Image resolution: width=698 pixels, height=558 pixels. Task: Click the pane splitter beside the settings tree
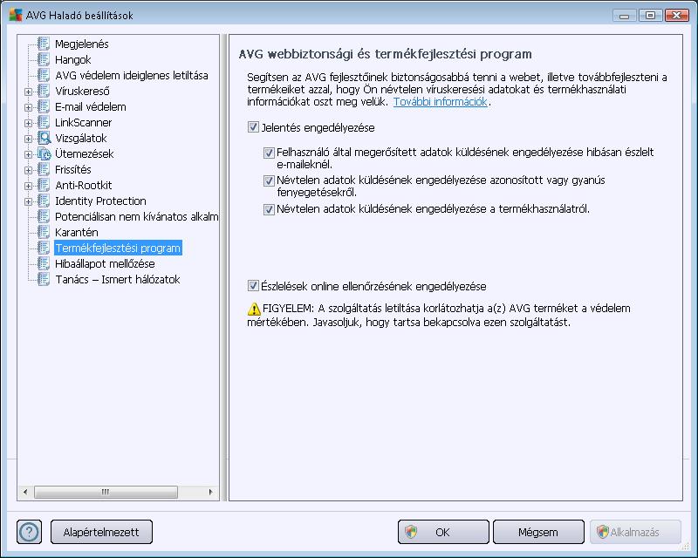point(224,268)
